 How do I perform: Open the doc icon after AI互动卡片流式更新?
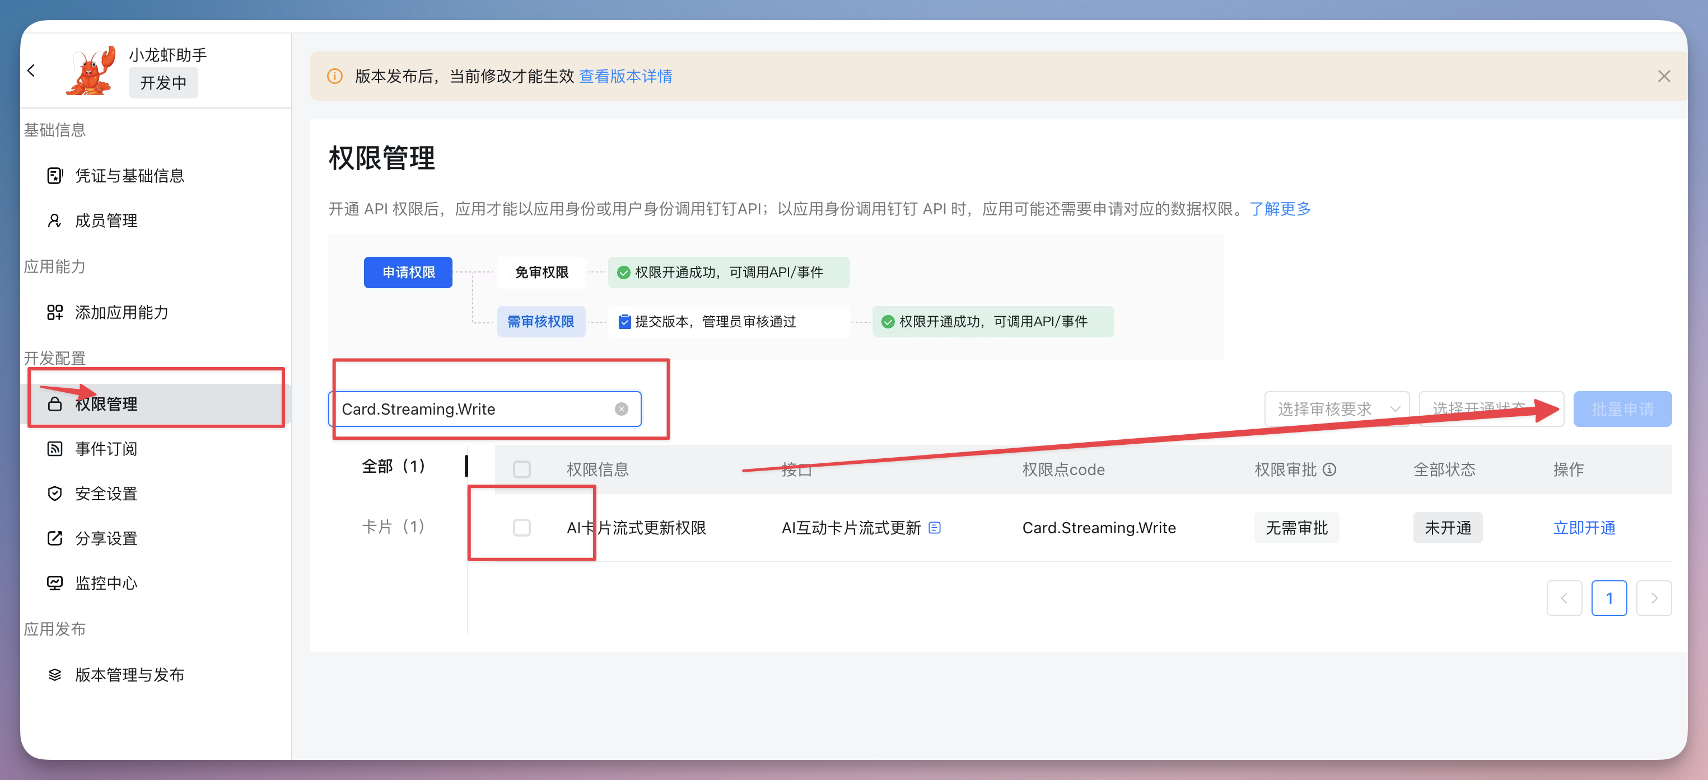(x=935, y=528)
